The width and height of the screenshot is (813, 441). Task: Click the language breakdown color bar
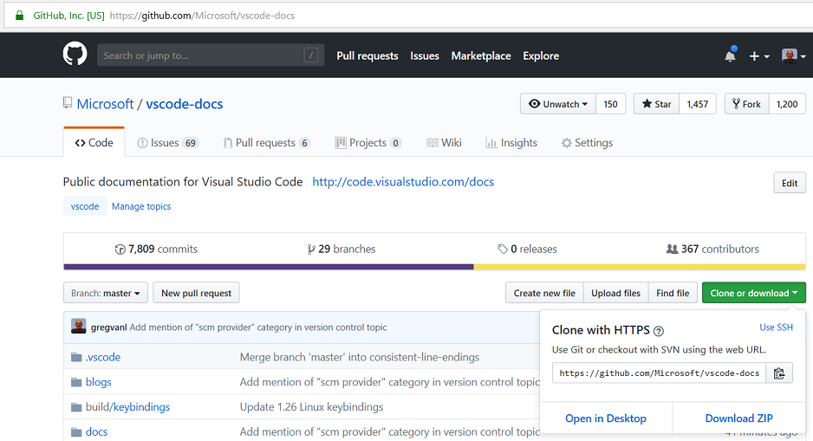point(434,267)
